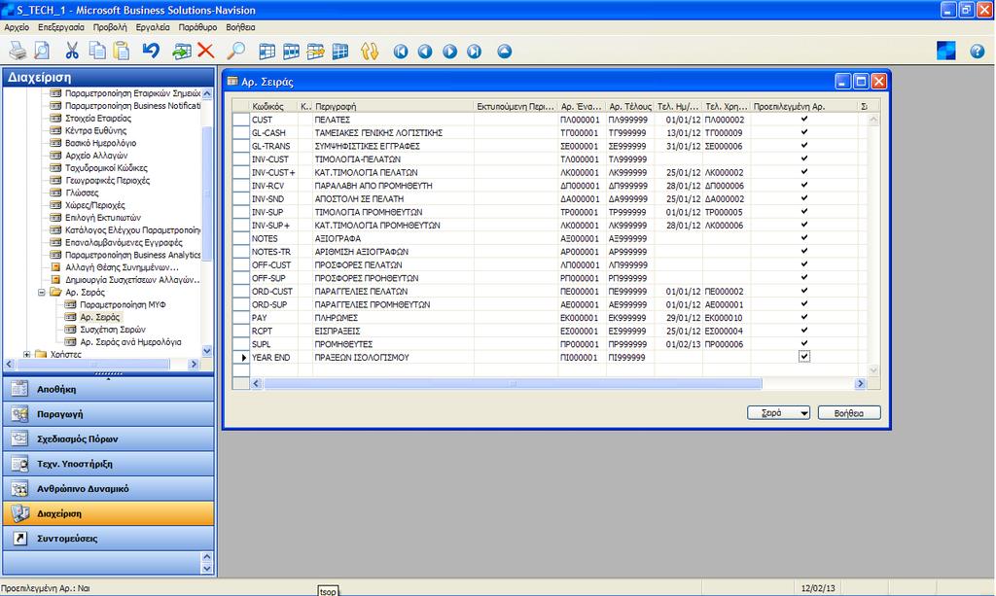Click the Cut scissors icon
The height and width of the screenshot is (596, 996).
72,51
